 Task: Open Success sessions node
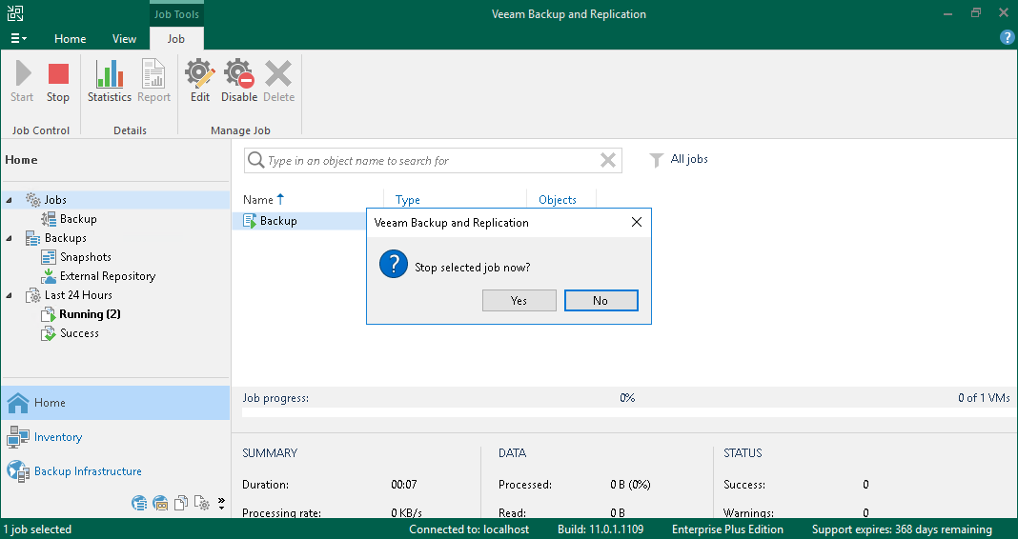[x=79, y=333]
